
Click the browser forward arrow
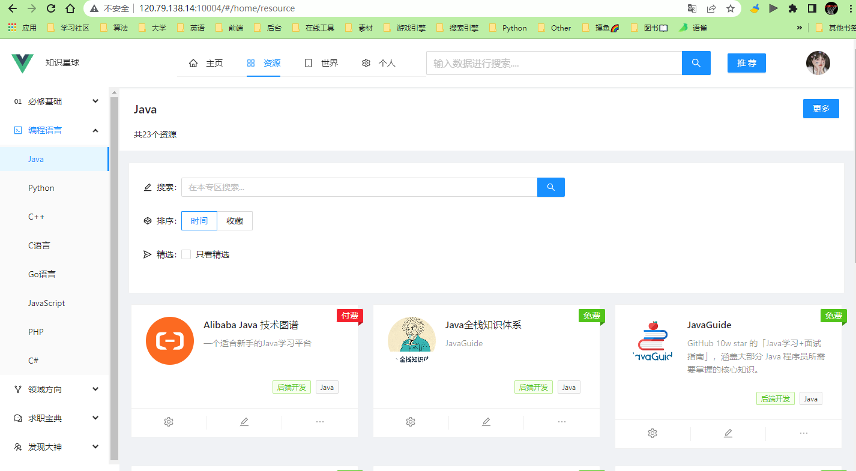click(x=32, y=8)
